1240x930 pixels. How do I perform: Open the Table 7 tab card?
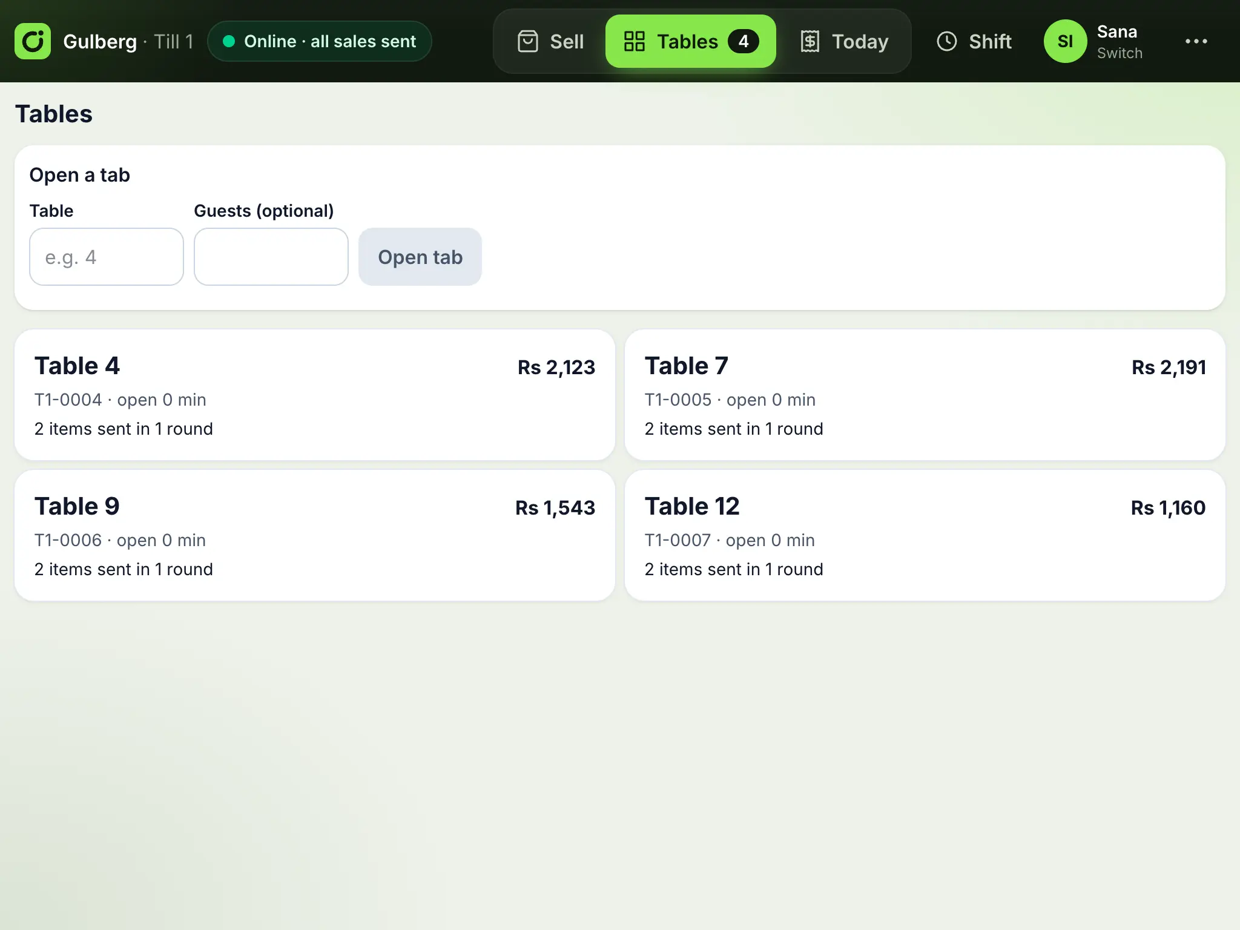[x=925, y=395]
